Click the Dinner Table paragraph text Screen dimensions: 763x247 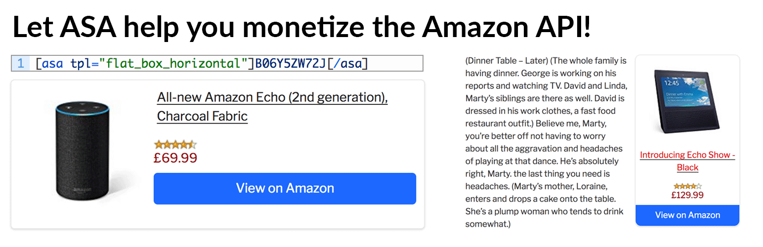pyautogui.click(x=546, y=142)
